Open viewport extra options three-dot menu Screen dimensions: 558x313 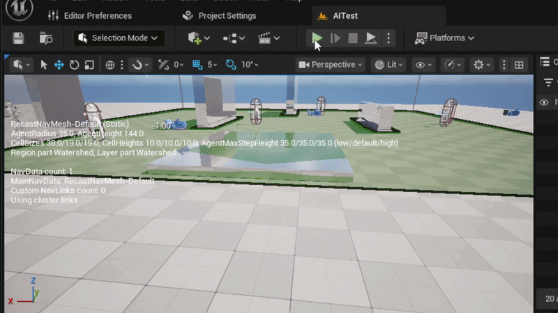coord(504,65)
